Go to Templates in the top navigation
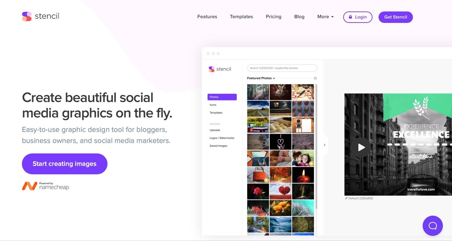Screen dimensions: 452x241 click(241, 17)
